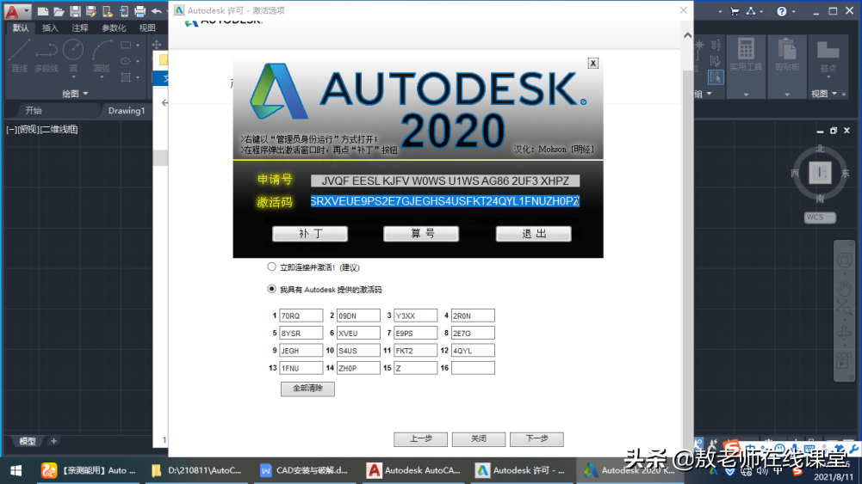Click the Save disk icon
Image resolution: width=862 pixels, height=484 pixels.
click(75, 11)
